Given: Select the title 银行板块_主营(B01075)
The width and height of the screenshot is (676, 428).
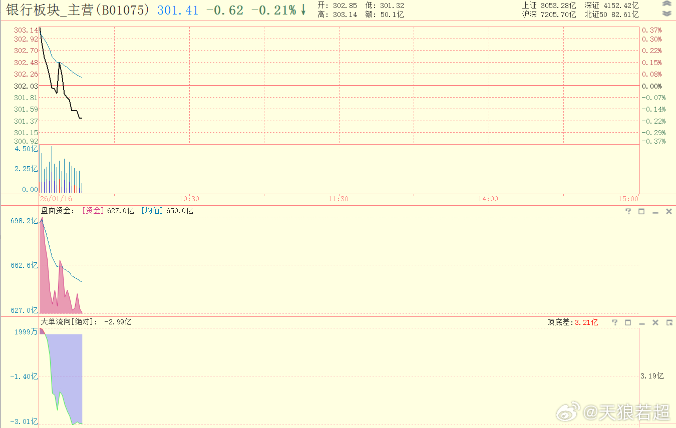Looking at the screenshot, I should pyautogui.click(x=78, y=10).
